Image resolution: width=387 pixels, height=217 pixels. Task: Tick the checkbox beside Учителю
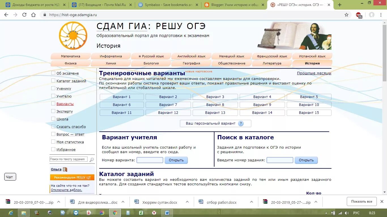tap(53, 96)
